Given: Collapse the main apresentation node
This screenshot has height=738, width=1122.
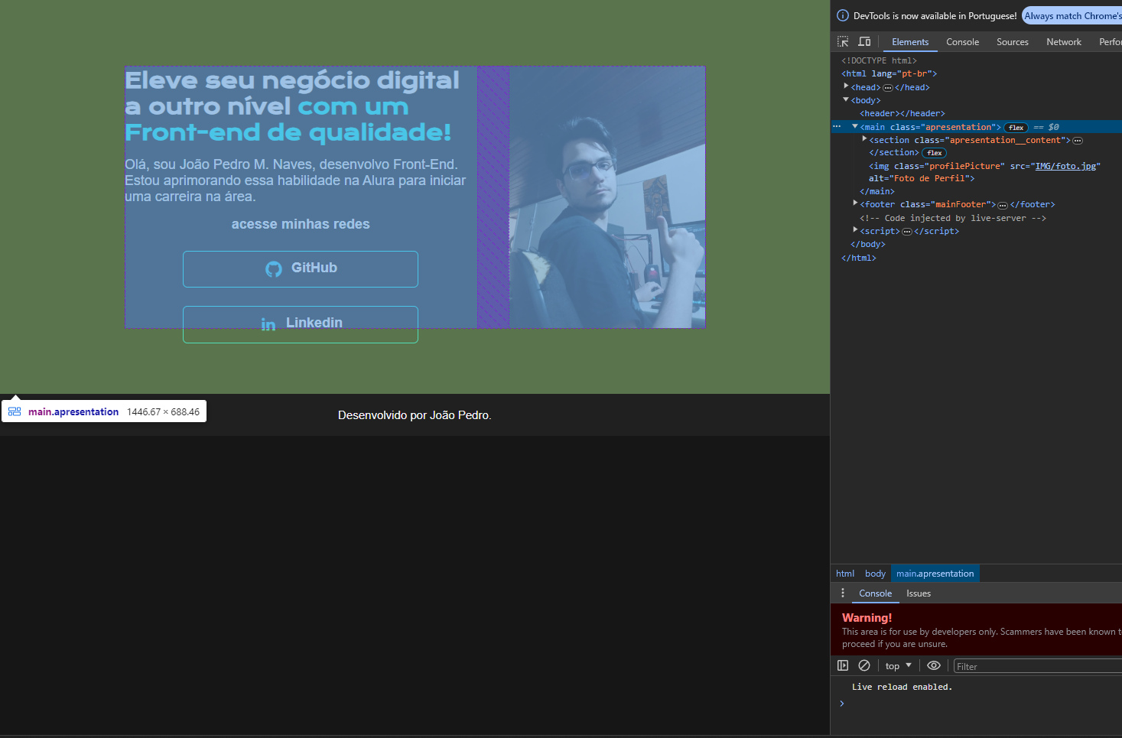Looking at the screenshot, I should 855,126.
